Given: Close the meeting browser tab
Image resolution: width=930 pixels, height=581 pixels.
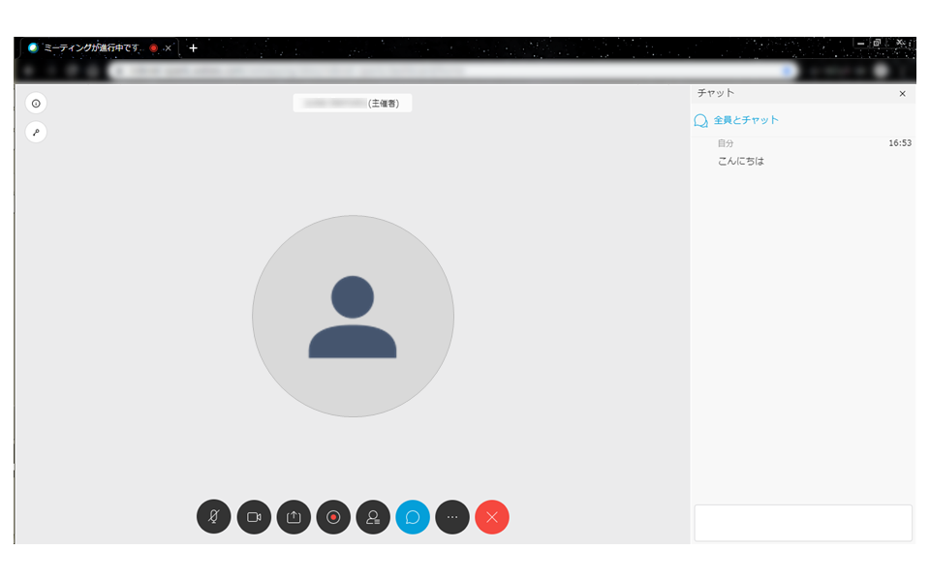Looking at the screenshot, I should pos(168,48).
